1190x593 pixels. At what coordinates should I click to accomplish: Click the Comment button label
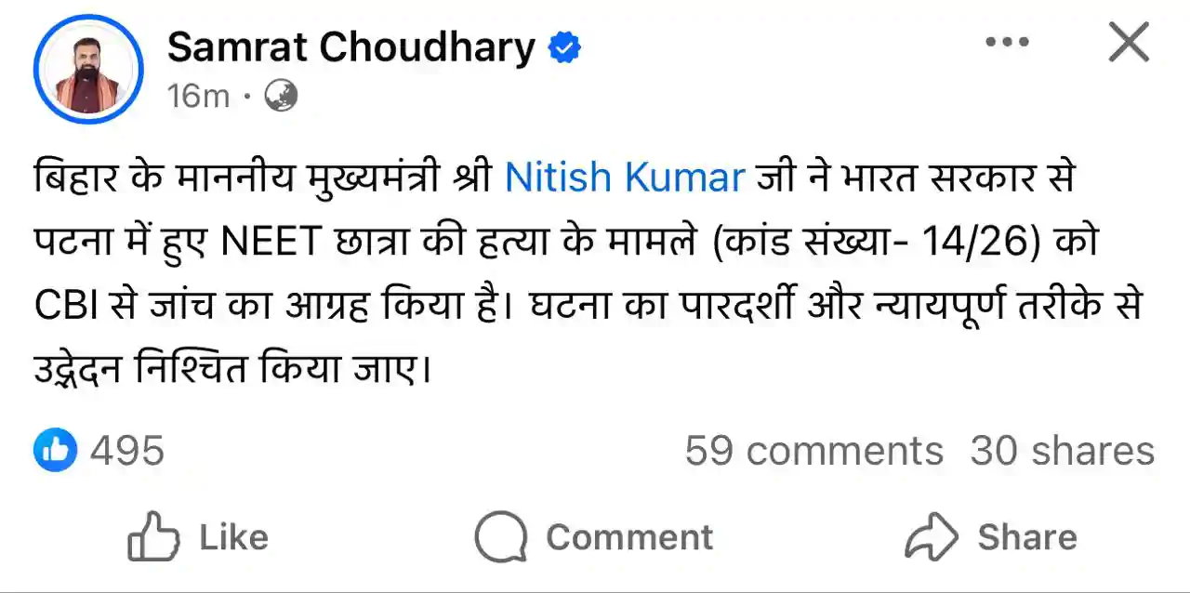[629, 537]
